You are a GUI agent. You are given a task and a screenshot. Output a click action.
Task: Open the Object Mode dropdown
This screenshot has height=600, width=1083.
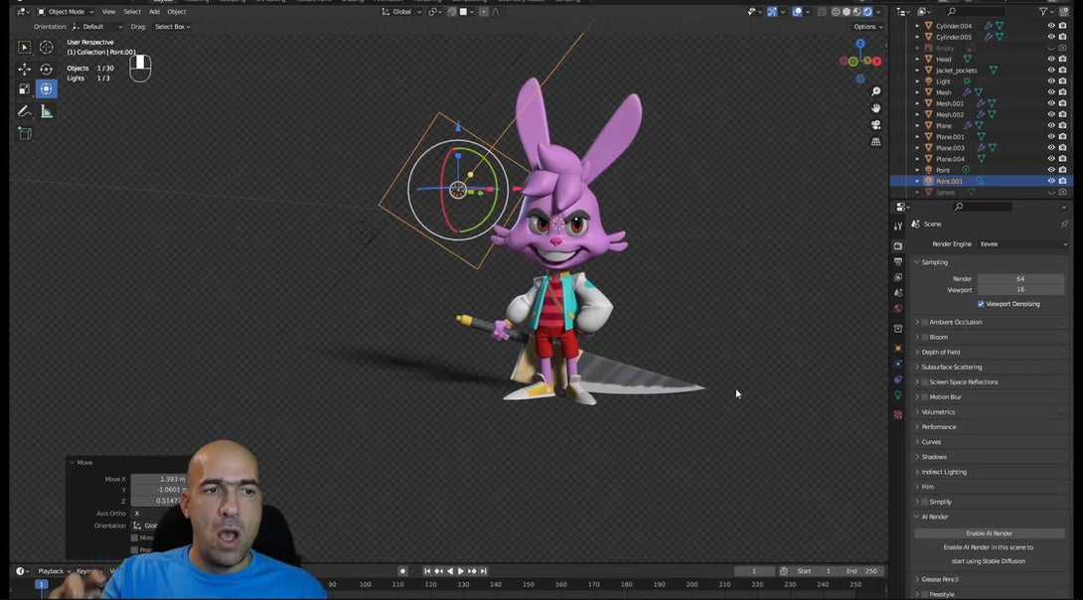[x=66, y=12]
